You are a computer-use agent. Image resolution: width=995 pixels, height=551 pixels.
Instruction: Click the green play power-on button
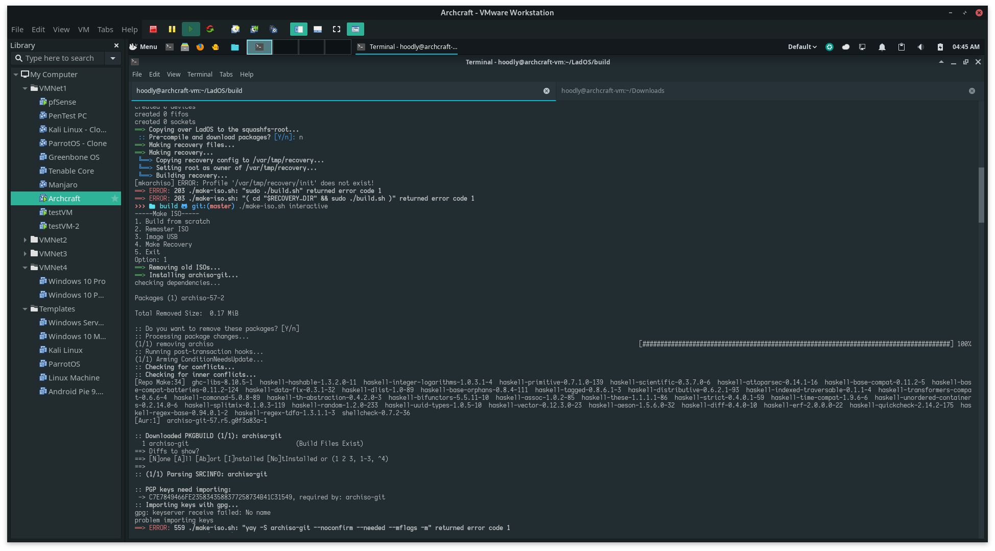click(x=191, y=29)
